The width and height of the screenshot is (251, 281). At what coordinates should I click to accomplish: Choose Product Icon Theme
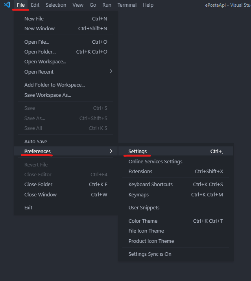(x=175, y=241)
